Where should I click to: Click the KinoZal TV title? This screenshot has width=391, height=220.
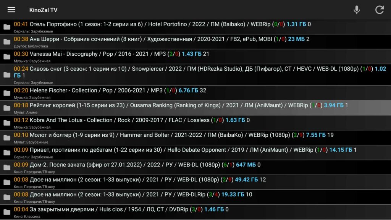click(44, 10)
